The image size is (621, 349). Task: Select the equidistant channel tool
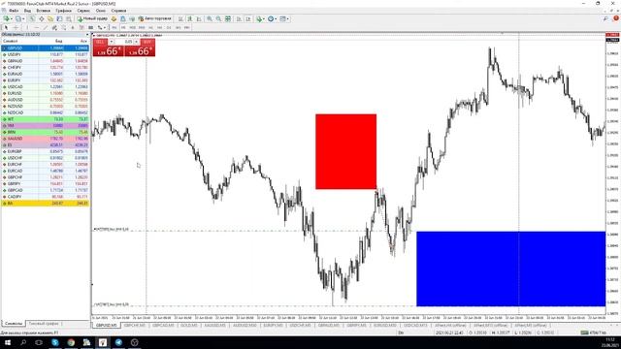pyautogui.click(x=54, y=28)
